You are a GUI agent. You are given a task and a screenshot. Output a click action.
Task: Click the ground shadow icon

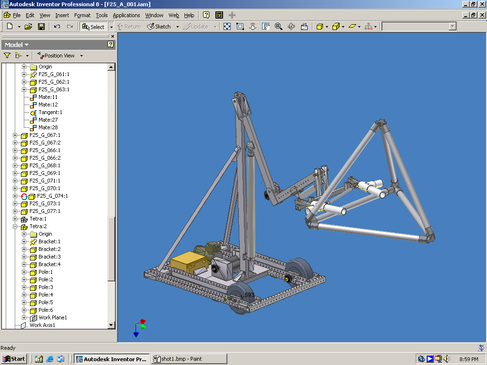352,27
